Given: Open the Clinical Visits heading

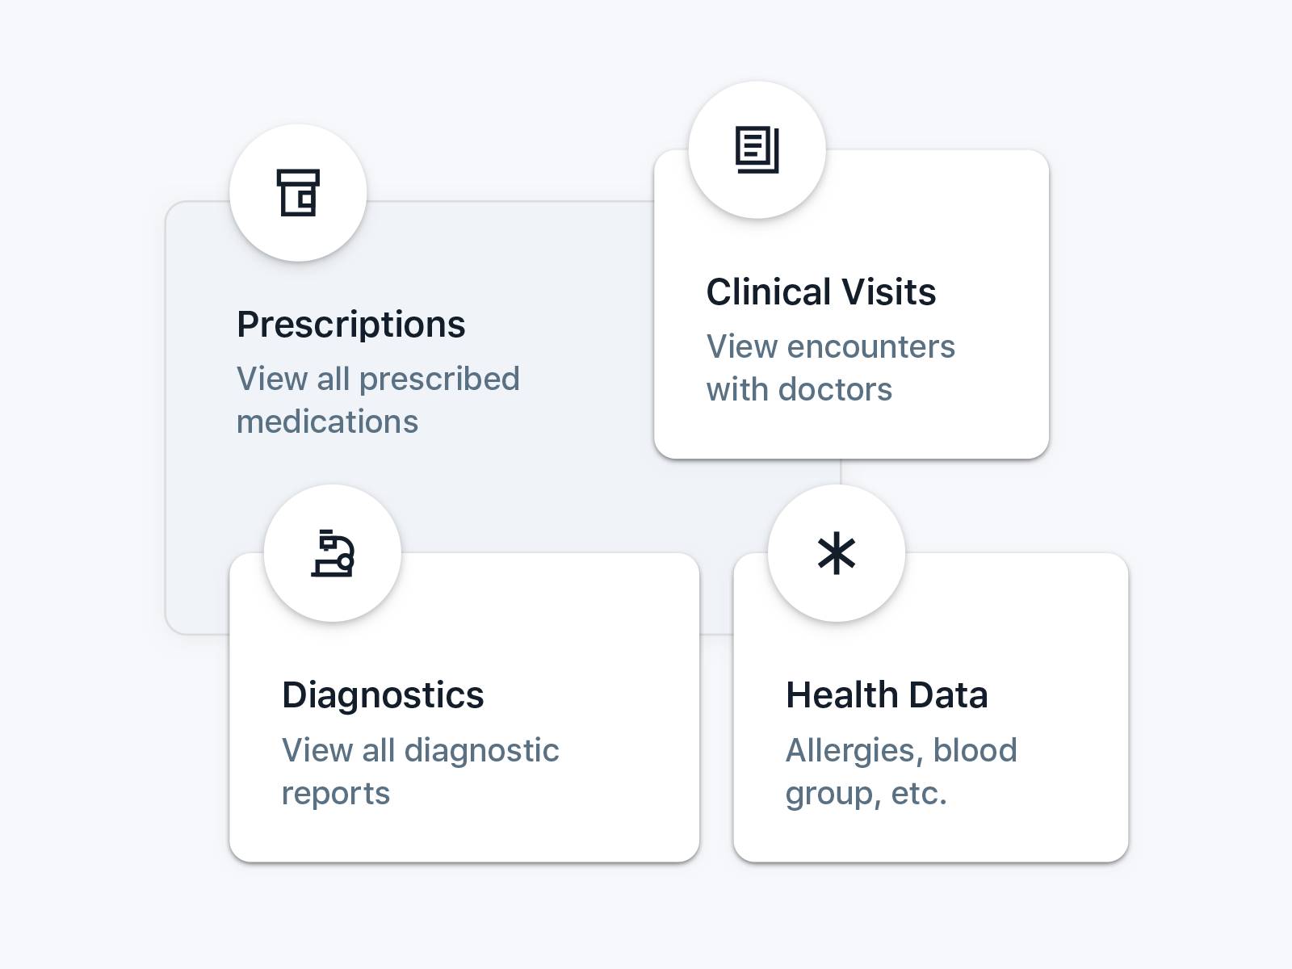Looking at the screenshot, I should (x=821, y=292).
